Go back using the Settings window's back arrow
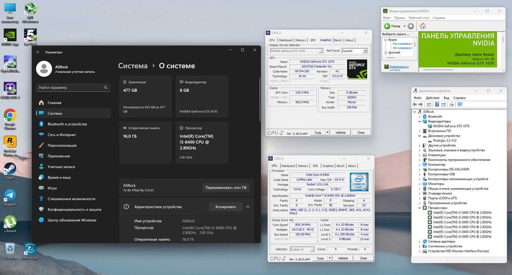 (x=38, y=52)
